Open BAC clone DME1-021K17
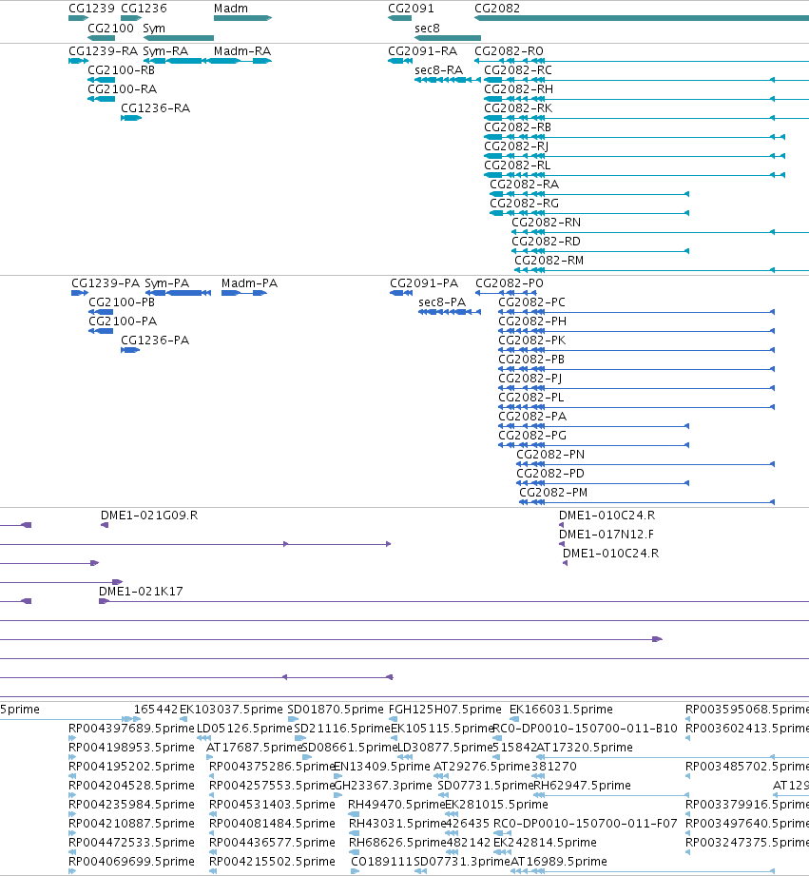The image size is (809, 876). [141, 591]
